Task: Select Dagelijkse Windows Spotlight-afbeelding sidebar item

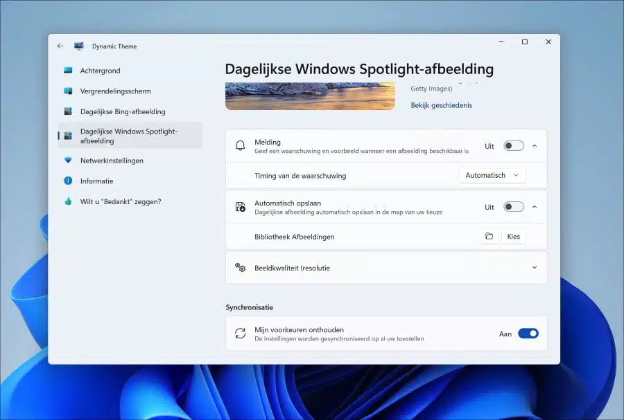Action: point(130,136)
